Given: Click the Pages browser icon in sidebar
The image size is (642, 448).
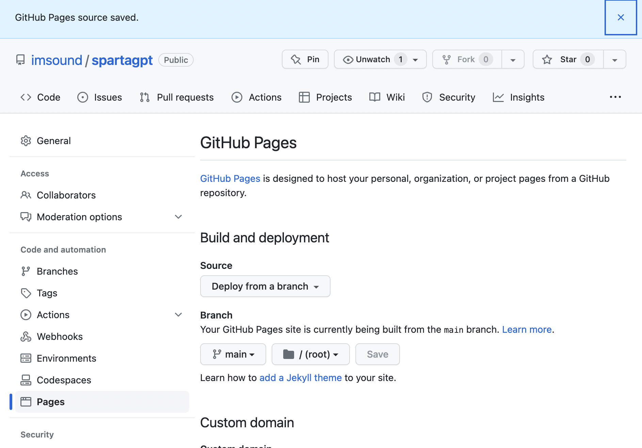Looking at the screenshot, I should point(26,402).
